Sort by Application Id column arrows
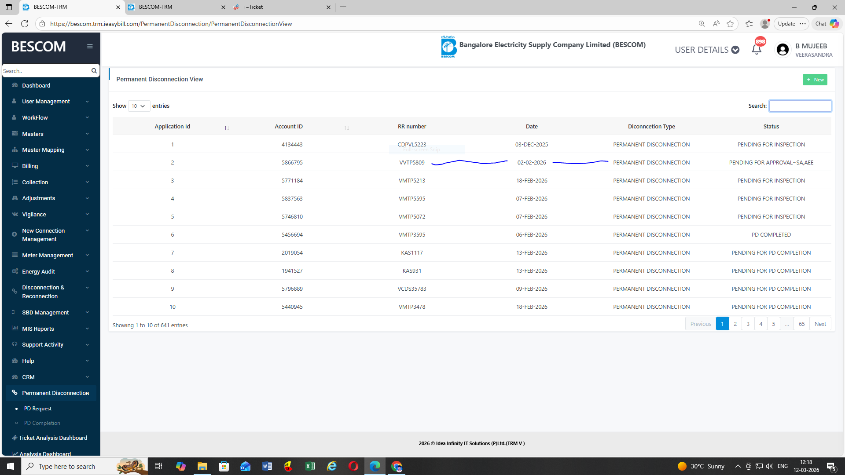 tap(226, 128)
